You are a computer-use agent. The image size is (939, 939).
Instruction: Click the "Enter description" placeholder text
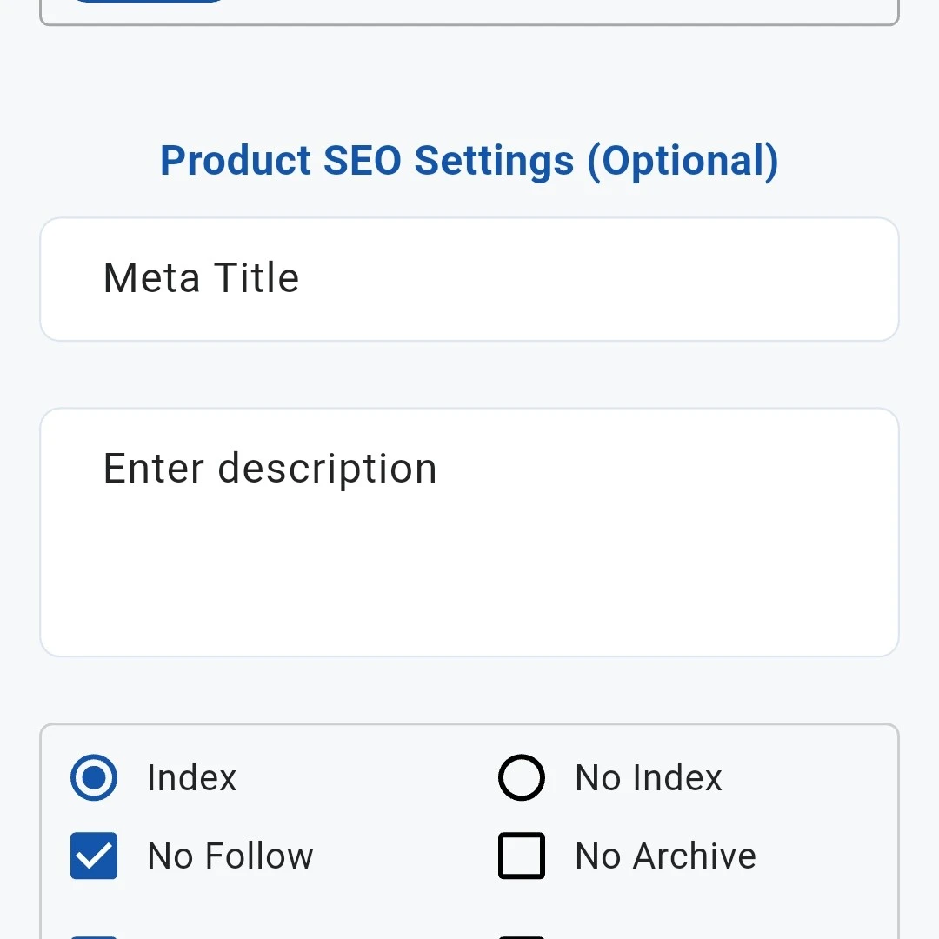tap(270, 469)
